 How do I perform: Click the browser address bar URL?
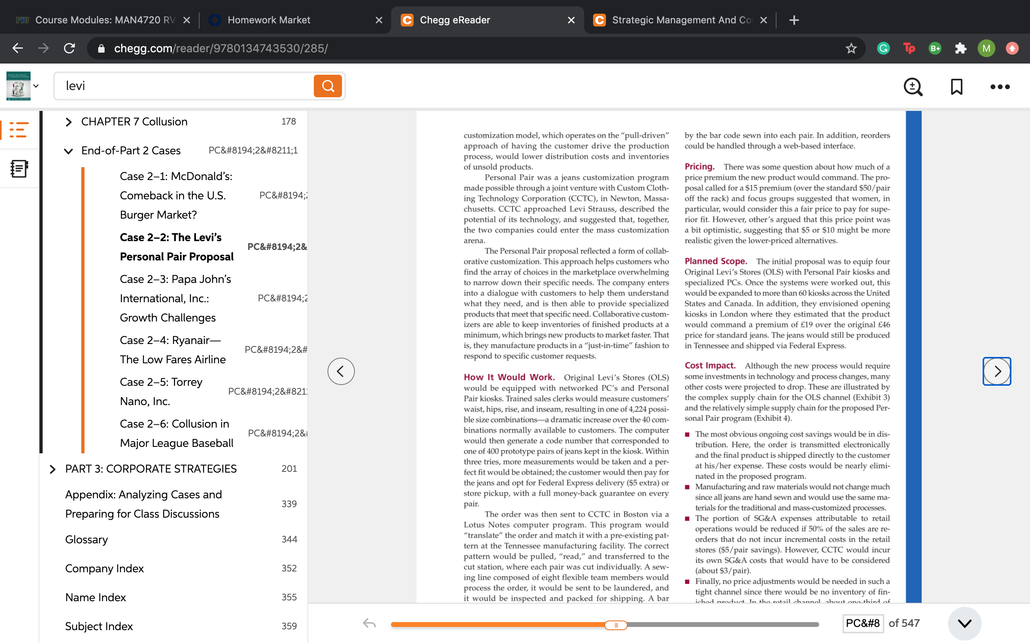pos(221,49)
